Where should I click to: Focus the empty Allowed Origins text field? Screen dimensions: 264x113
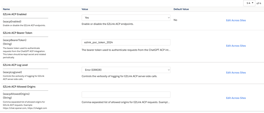coord(126,94)
